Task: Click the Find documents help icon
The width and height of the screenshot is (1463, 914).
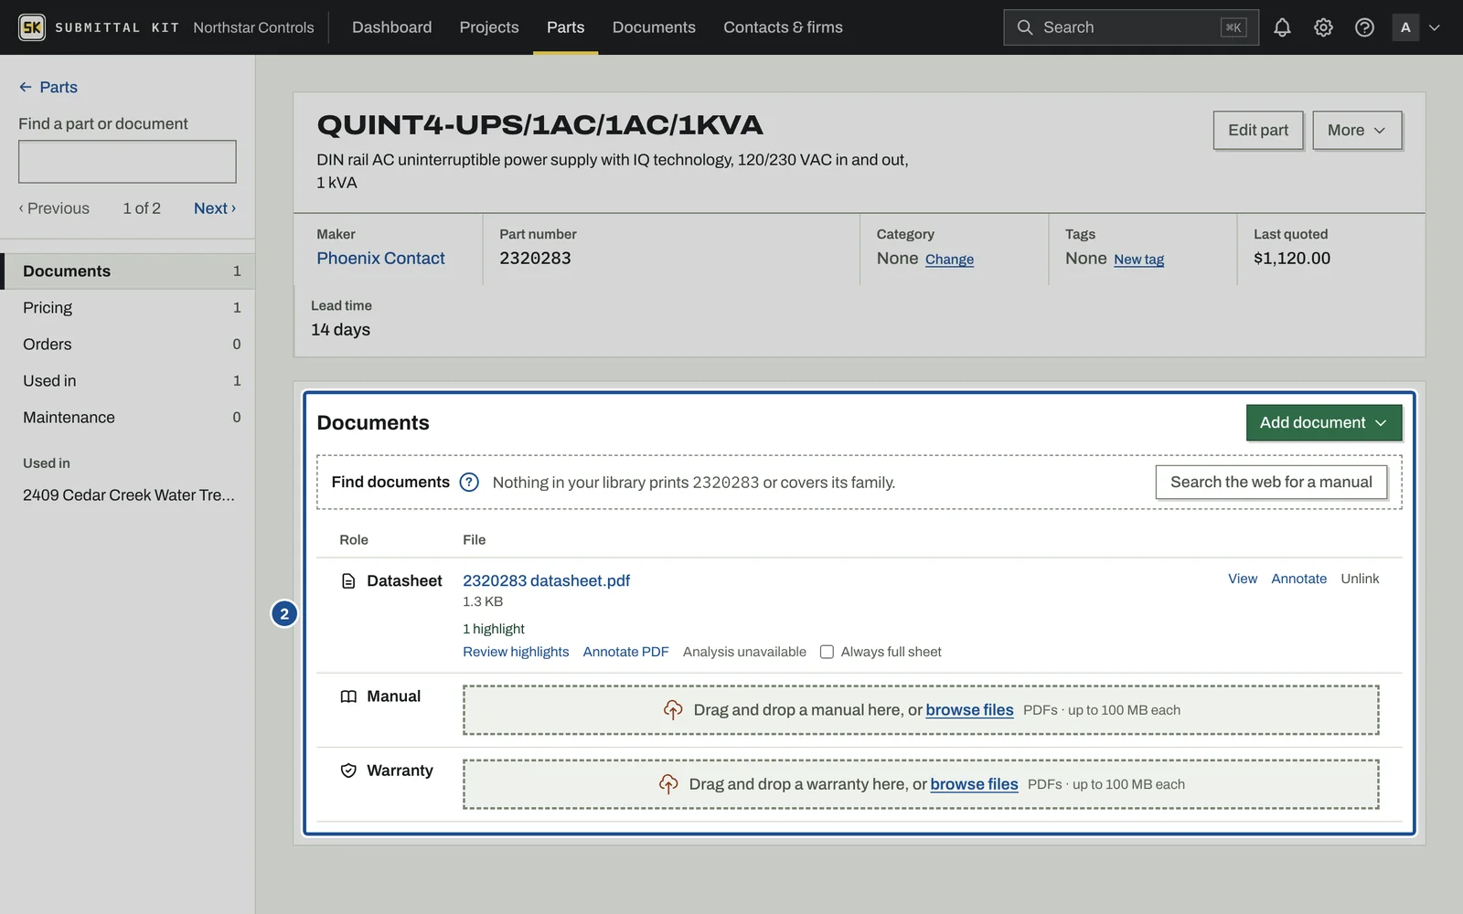Action: 469,483
